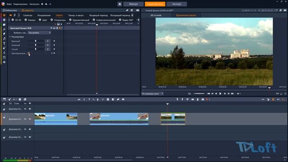This screenshot has height=162, width=288.
Task: Open the Файл menu
Action: pos(9,4)
